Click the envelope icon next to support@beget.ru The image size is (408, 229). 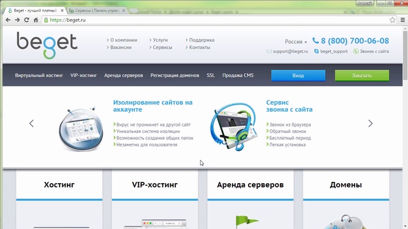click(269, 52)
